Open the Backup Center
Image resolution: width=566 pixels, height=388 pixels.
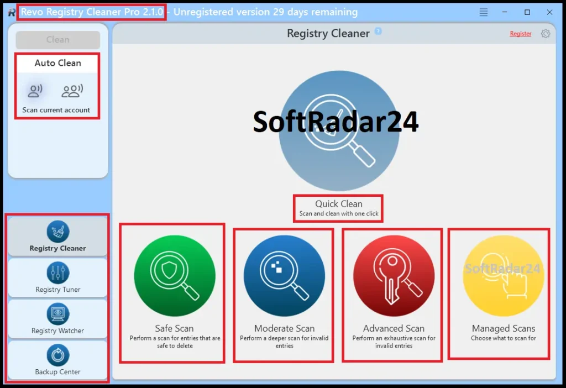[x=57, y=361]
